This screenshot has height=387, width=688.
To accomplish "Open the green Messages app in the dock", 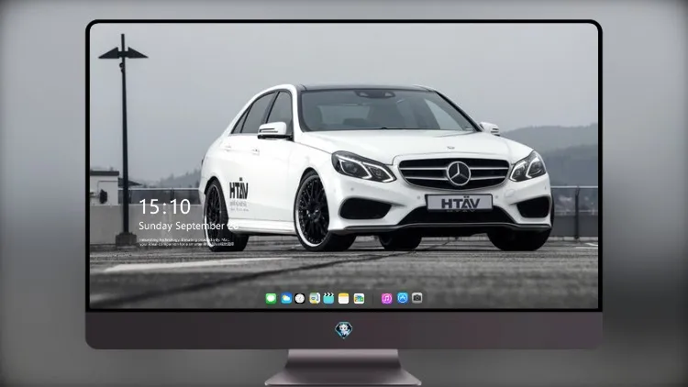I will click(x=271, y=298).
